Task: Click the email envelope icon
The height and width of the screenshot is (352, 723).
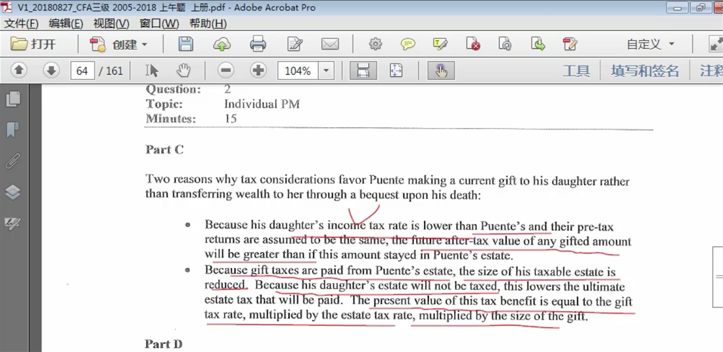Action: click(329, 45)
